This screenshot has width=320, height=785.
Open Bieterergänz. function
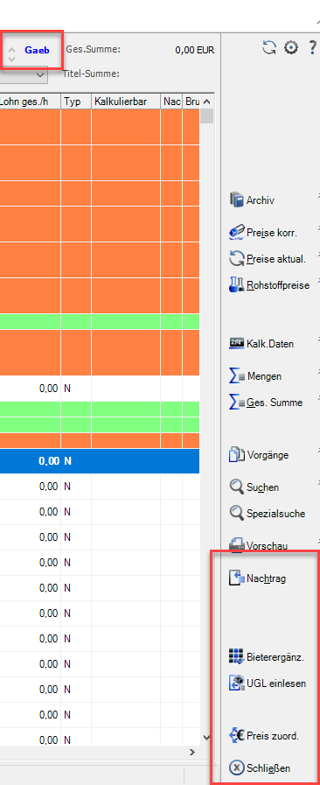tap(266, 656)
